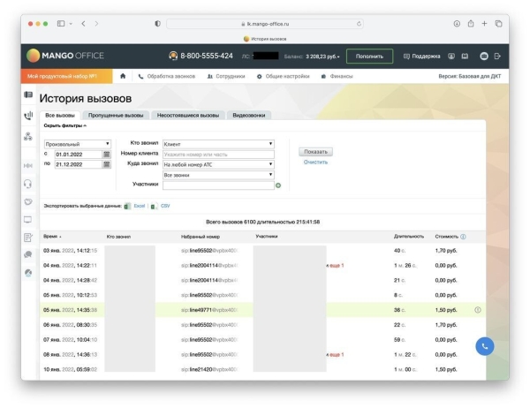Click the Номер клиента input field
The image size is (530, 408).
pyautogui.click(x=218, y=154)
